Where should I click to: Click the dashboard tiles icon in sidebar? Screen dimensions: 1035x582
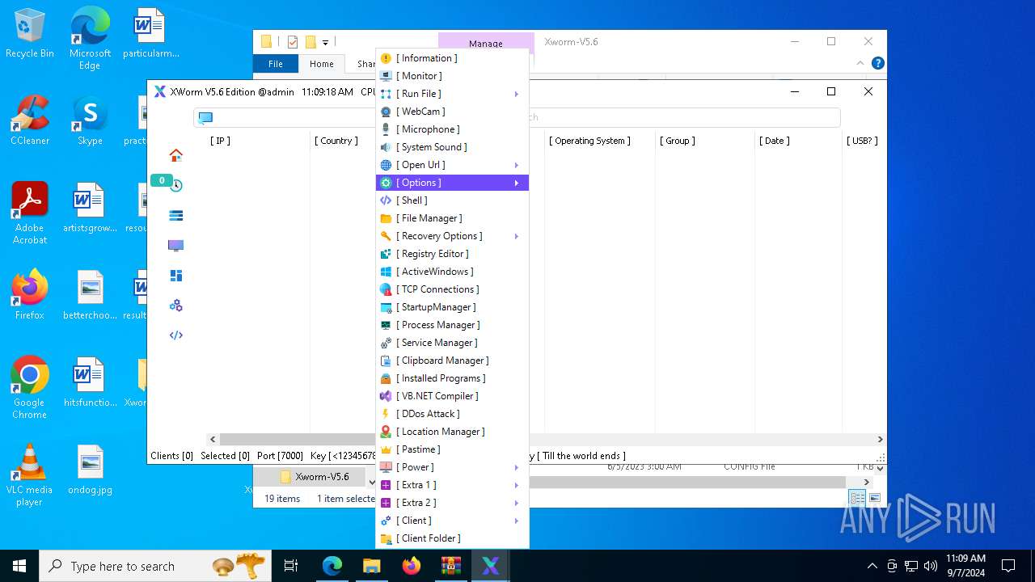point(175,276)
